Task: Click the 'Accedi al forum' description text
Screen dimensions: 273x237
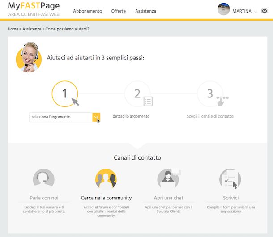Action: [x=106, y=212]
